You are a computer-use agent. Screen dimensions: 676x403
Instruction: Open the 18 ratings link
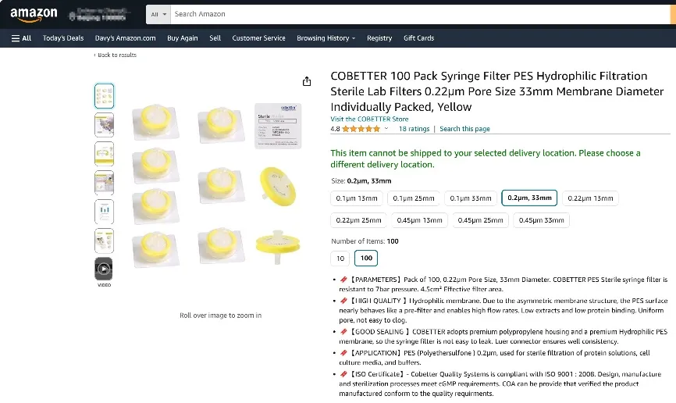pos(414,129)
